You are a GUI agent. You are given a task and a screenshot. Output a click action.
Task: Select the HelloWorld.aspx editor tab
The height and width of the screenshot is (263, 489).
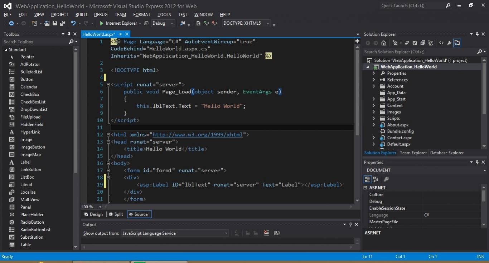pos(99,34)
